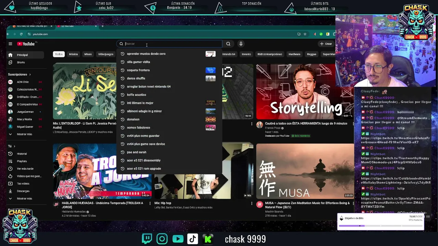Switch to the (2) YouTube tab
Image resolution: width=438 pixels, height=246 pixels.
click(77, 26)
